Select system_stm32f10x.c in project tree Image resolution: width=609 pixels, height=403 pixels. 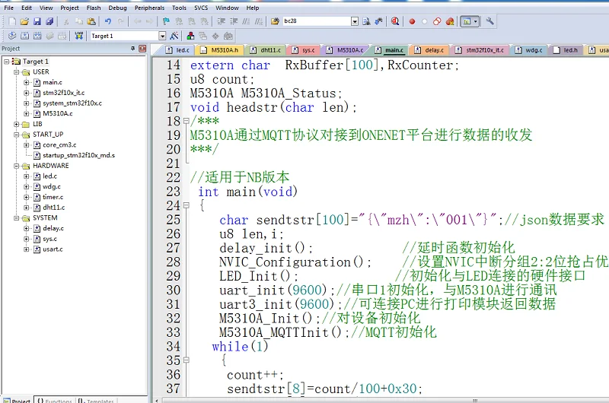(72, 103)
